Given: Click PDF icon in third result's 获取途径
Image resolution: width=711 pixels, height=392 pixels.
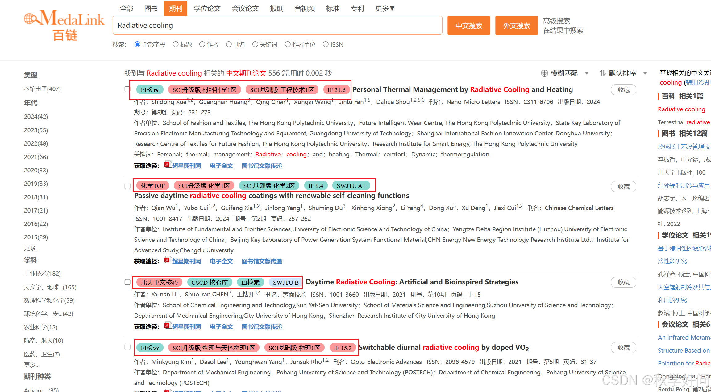Looking at the screenshot, I should point(168,325).
